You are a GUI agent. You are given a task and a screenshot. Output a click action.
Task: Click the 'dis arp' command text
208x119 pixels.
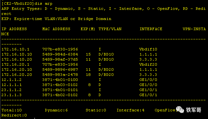pyautogui.click(x=43, y=3)
